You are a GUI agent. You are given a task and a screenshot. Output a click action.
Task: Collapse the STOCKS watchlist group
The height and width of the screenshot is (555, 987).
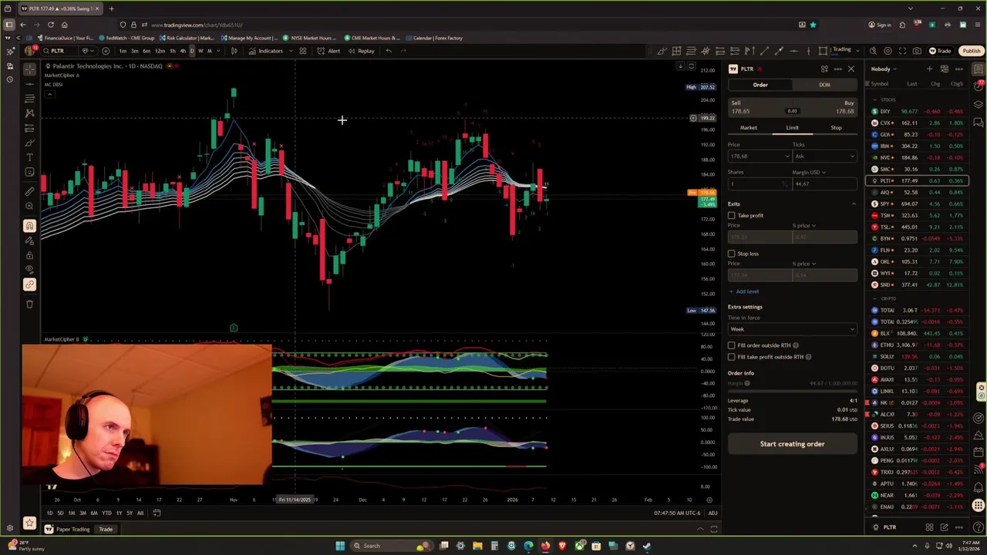tap(874, 99)
